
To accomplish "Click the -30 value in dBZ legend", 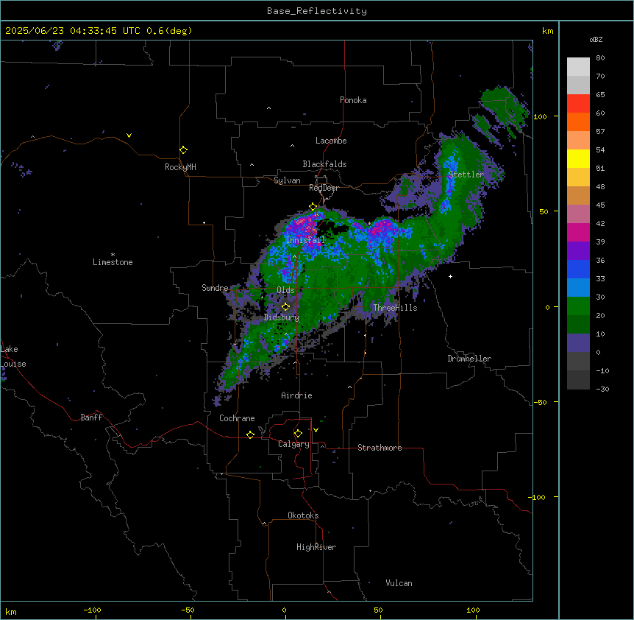I will point(602,390).
